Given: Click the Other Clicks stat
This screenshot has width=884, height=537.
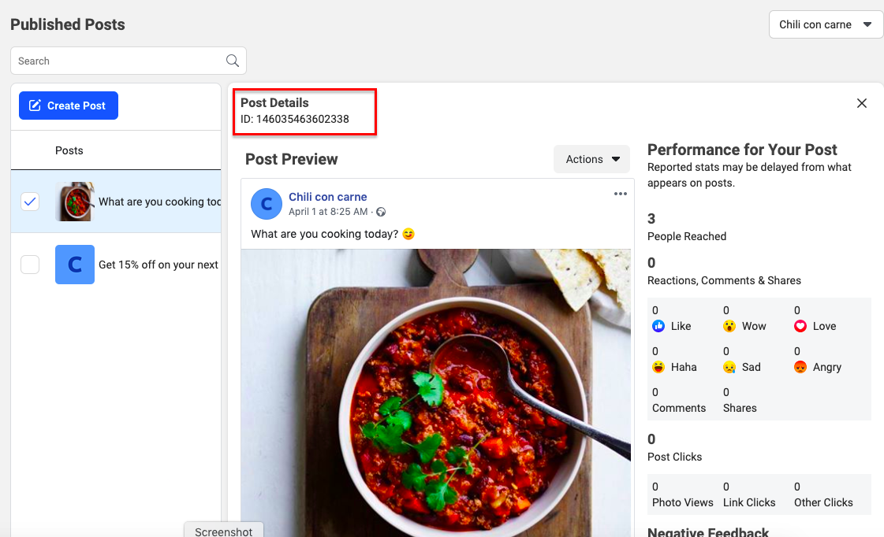Looking at the screenshot, I should coord(824,494).
